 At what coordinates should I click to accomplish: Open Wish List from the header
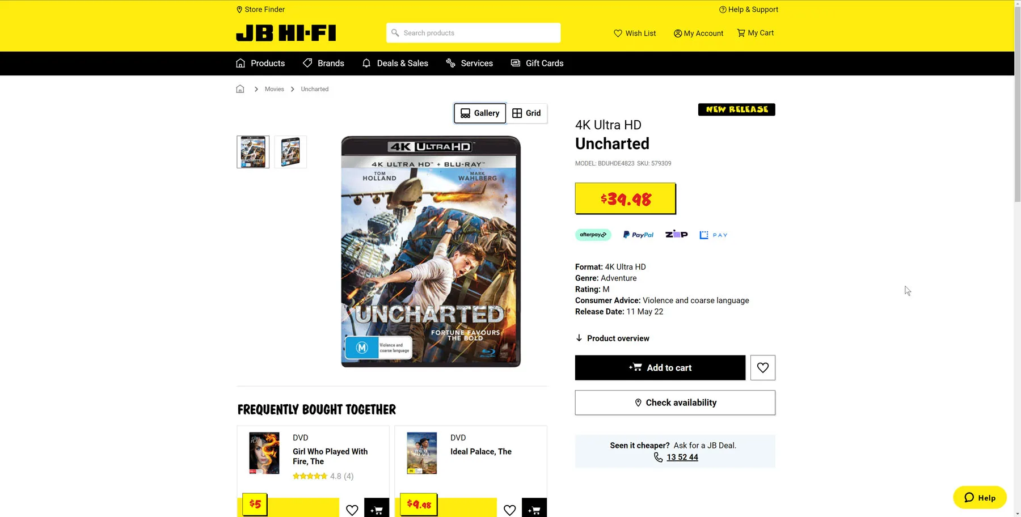coord(635,33)
